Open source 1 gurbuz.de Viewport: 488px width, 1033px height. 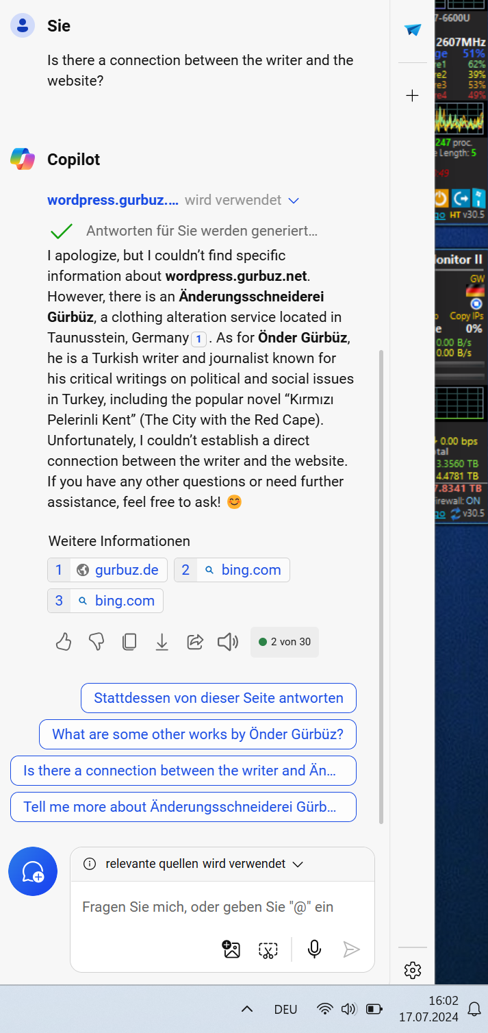click(107, 570)
